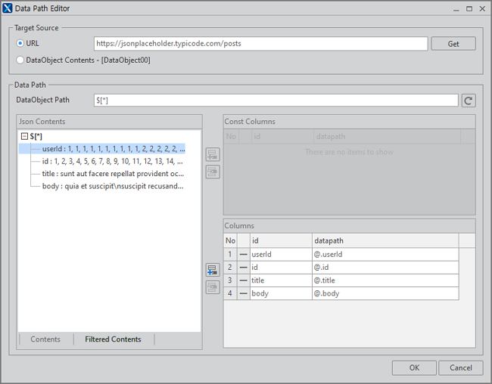The height and width of the screenshot is (384, 492).
Task: Click the remove button beside Const Columns
Action: click(x=213, y=172)
